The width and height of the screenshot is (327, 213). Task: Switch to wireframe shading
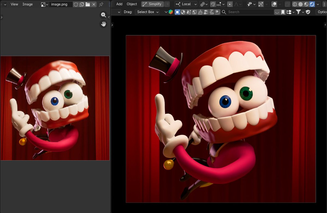coord(295,4)
